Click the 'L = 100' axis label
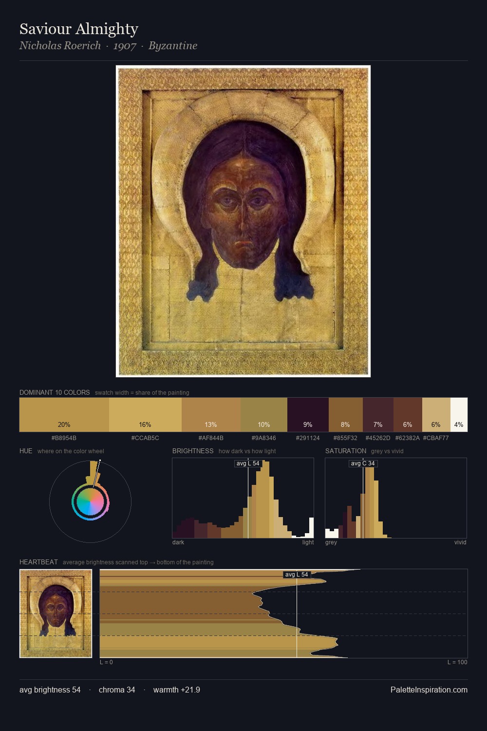 point(457,662)
